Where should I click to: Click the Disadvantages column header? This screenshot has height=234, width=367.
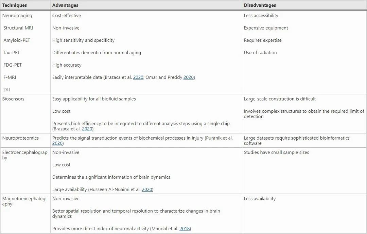pyautogui.click(x=260, y=5)
